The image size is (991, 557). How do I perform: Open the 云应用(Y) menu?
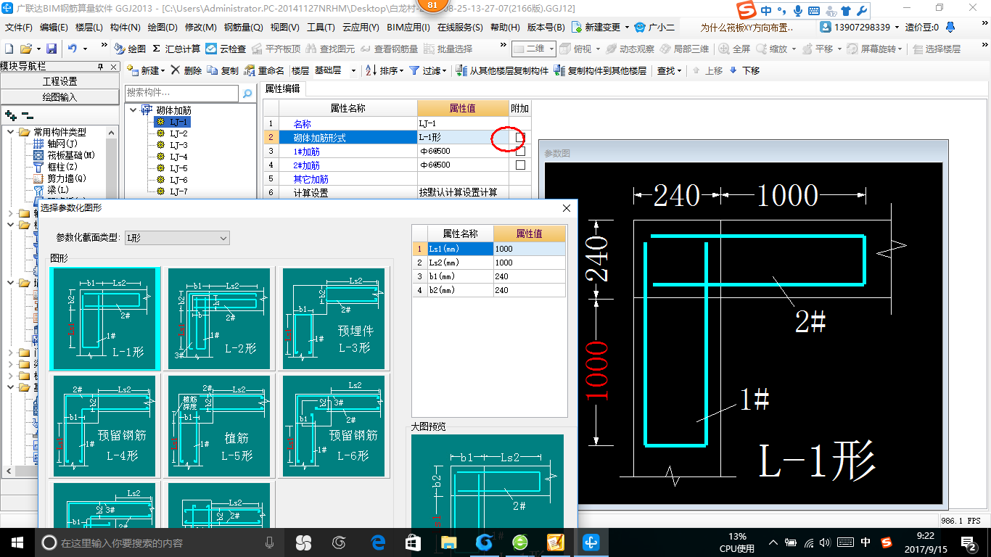tap(361, 27)
